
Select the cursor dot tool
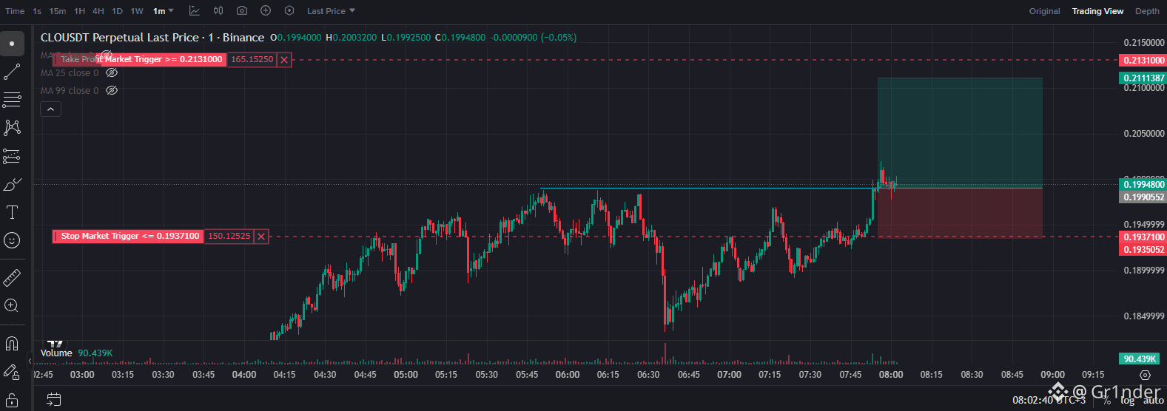click(12, 44)
